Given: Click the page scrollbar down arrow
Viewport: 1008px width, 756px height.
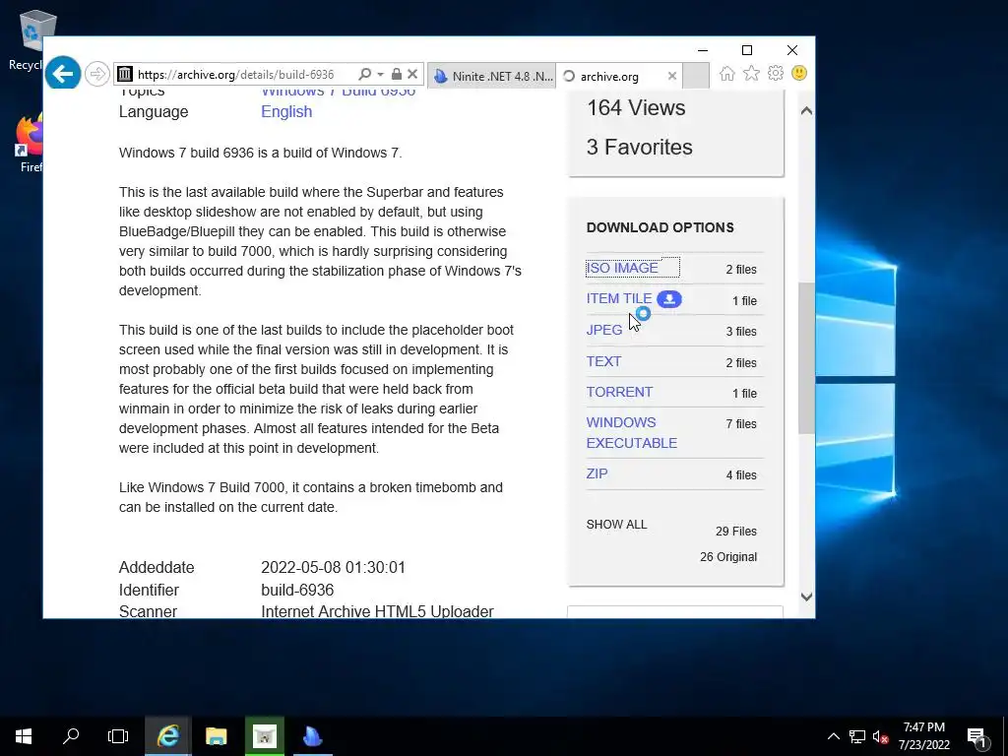Looking at the screenshot, I should pos(806,597).
